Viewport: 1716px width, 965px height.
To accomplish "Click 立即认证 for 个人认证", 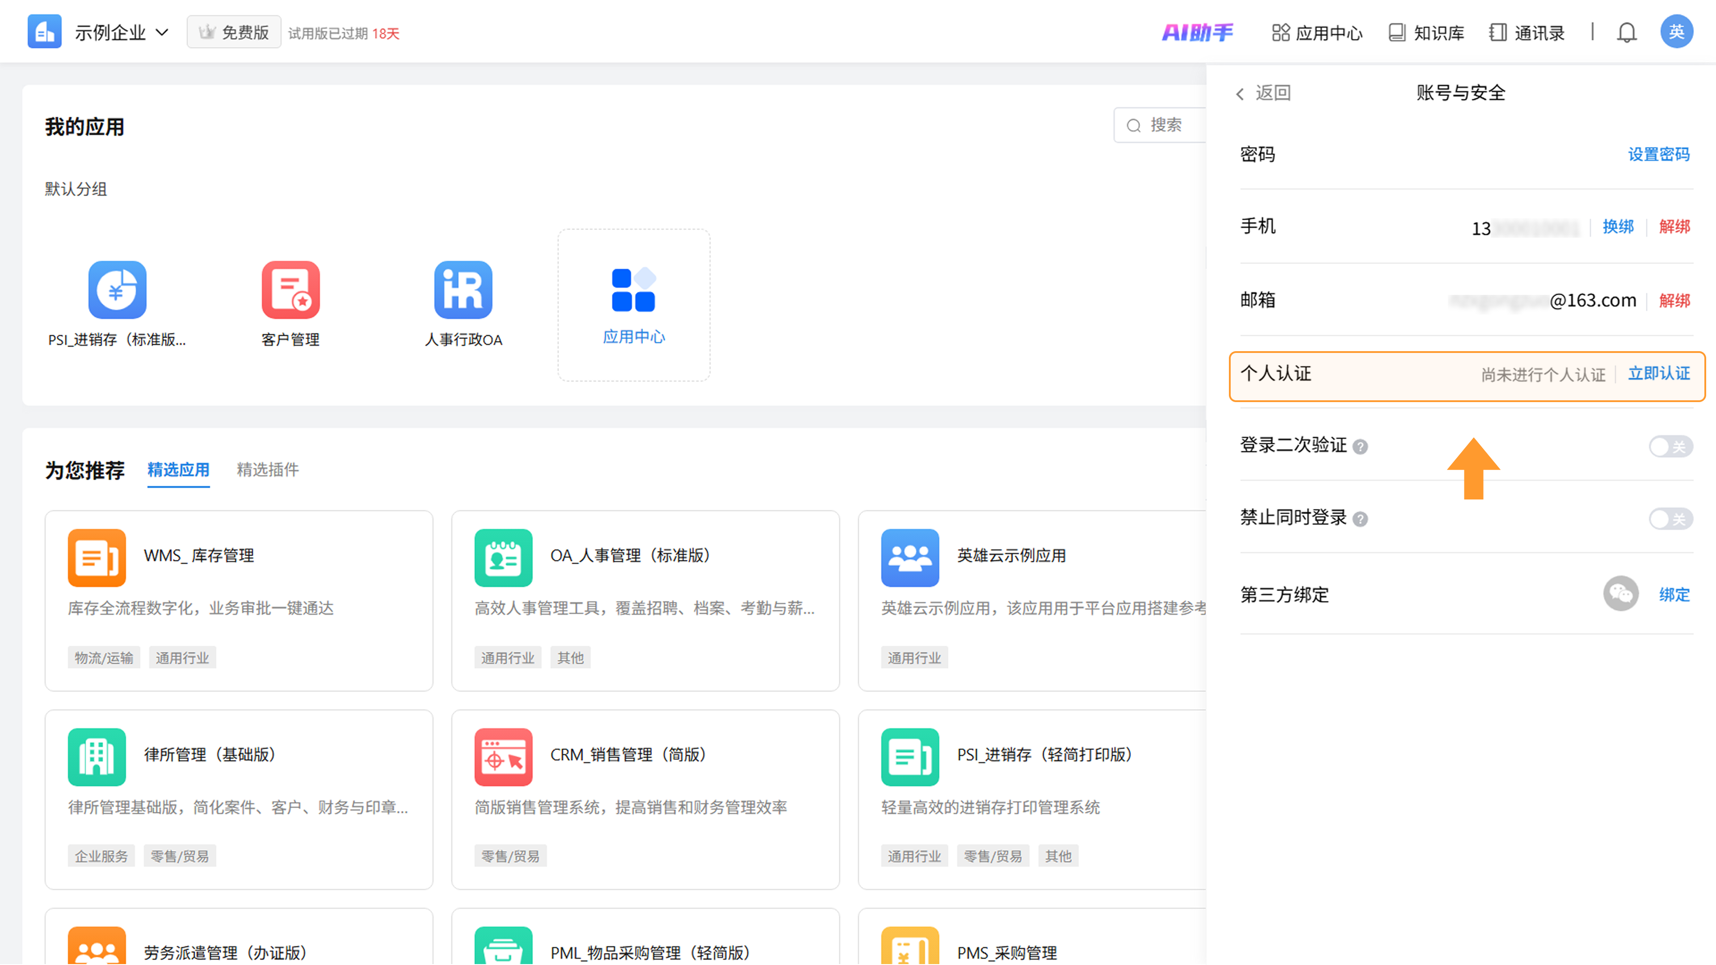I will [1658, 373].
